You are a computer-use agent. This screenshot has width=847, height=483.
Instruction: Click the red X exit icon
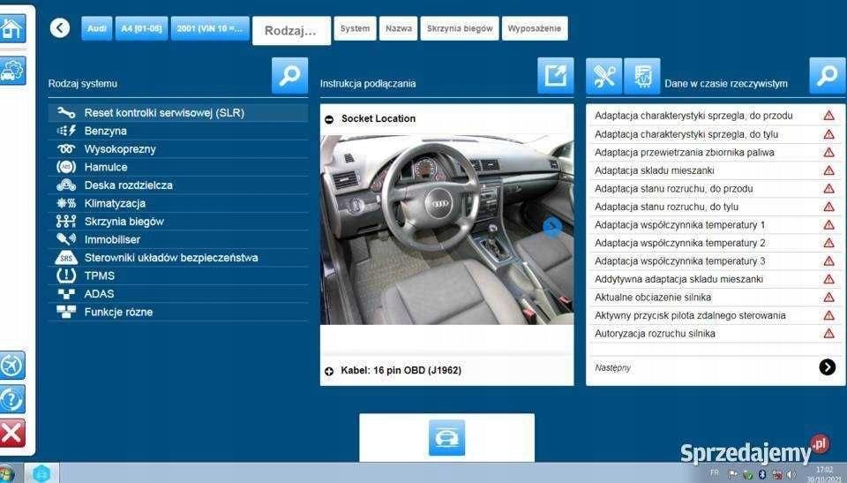[11, 433]
